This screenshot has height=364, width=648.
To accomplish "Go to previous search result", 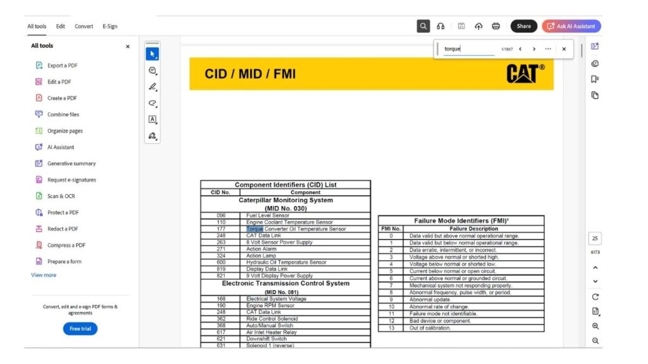I will pos(520,49).
